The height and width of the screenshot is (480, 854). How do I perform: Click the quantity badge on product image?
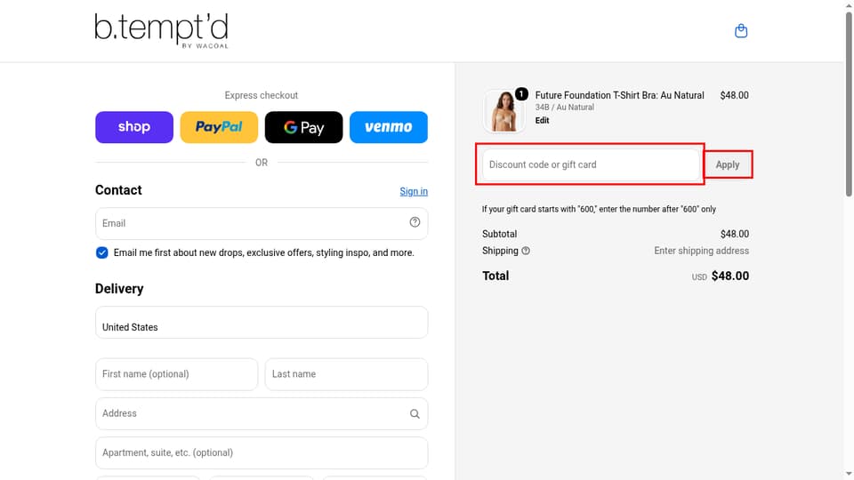tap(521, 94)
